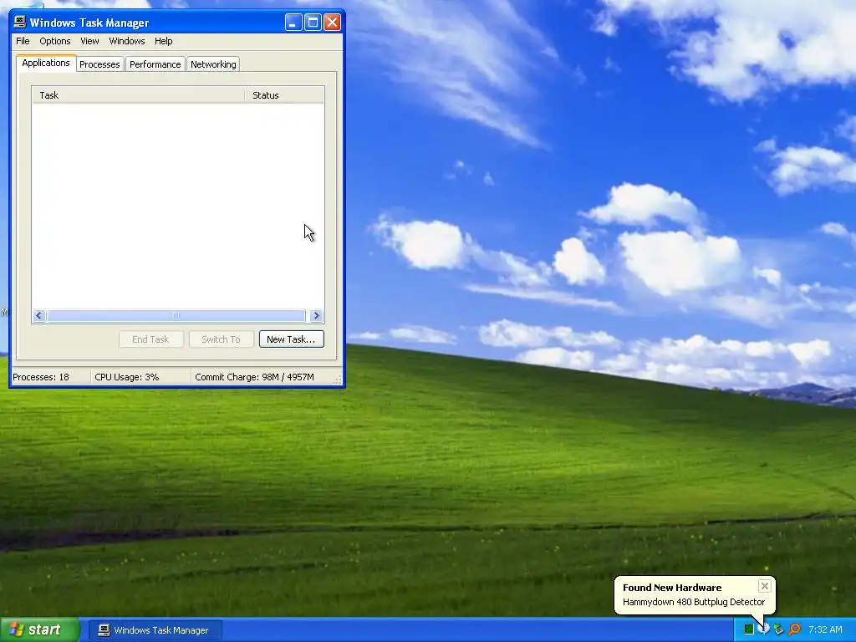Click the Windows Task Manager taskbar button

click(x=155, y=630)
